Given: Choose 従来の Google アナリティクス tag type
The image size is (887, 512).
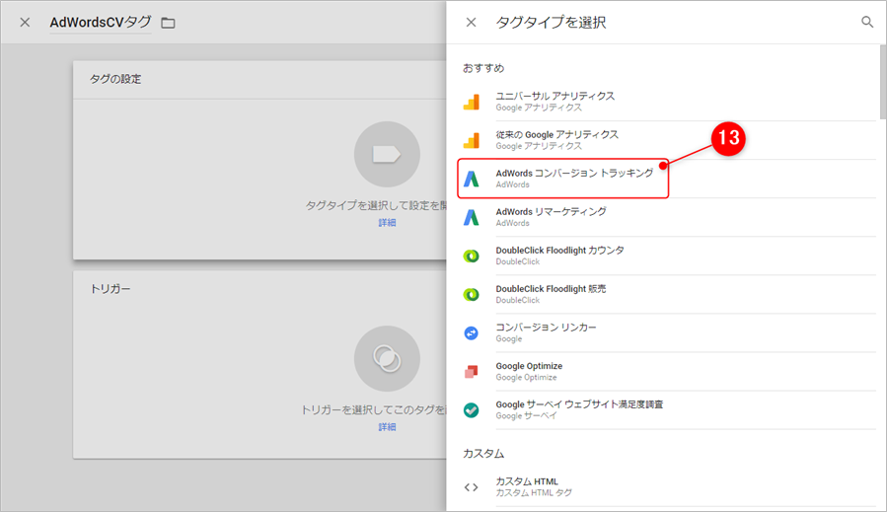Looking at the screenshot, I should (669, 140).
